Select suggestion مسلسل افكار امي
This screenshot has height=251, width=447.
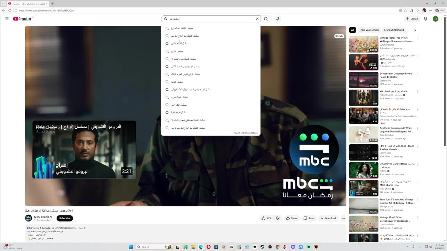pos(211,105)
